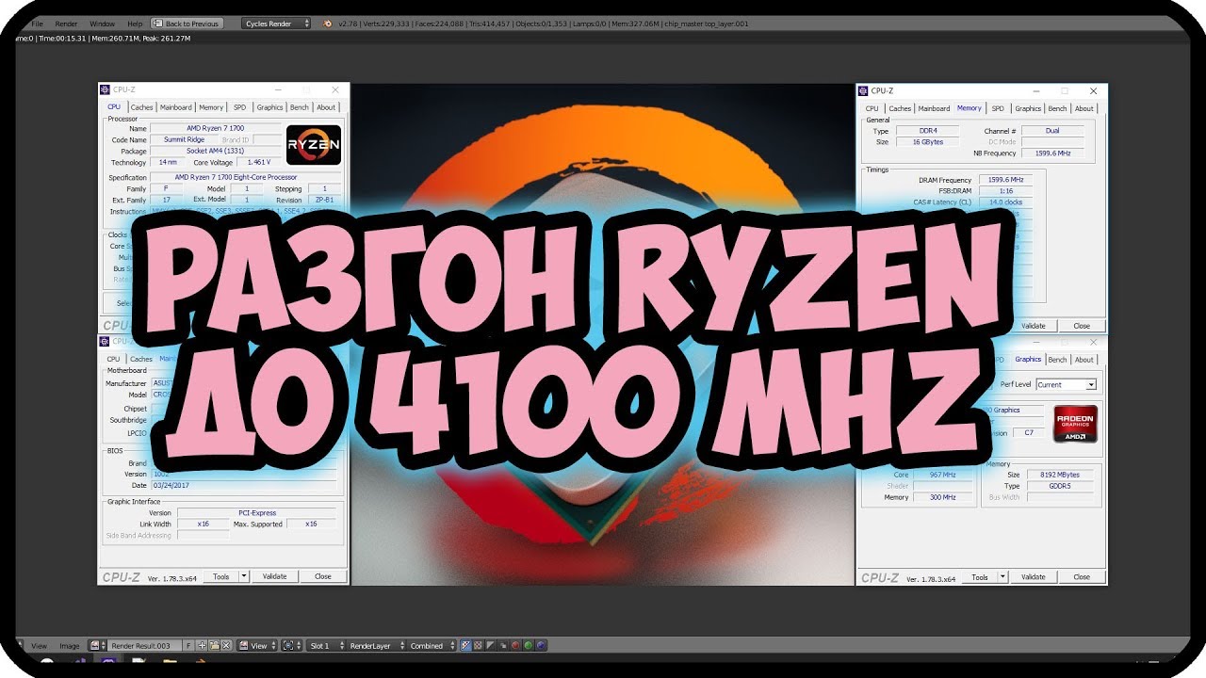Switch to Caches tab in top-left CPU-Z
The width and height of the screenshot is (1206, 678).
141,107
